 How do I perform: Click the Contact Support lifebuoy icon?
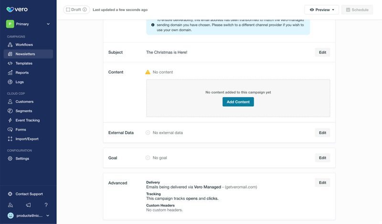click(x=10, y=194)
